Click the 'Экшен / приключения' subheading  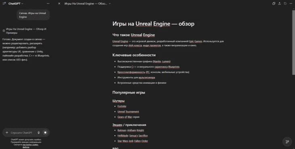(x=129, y=125)
